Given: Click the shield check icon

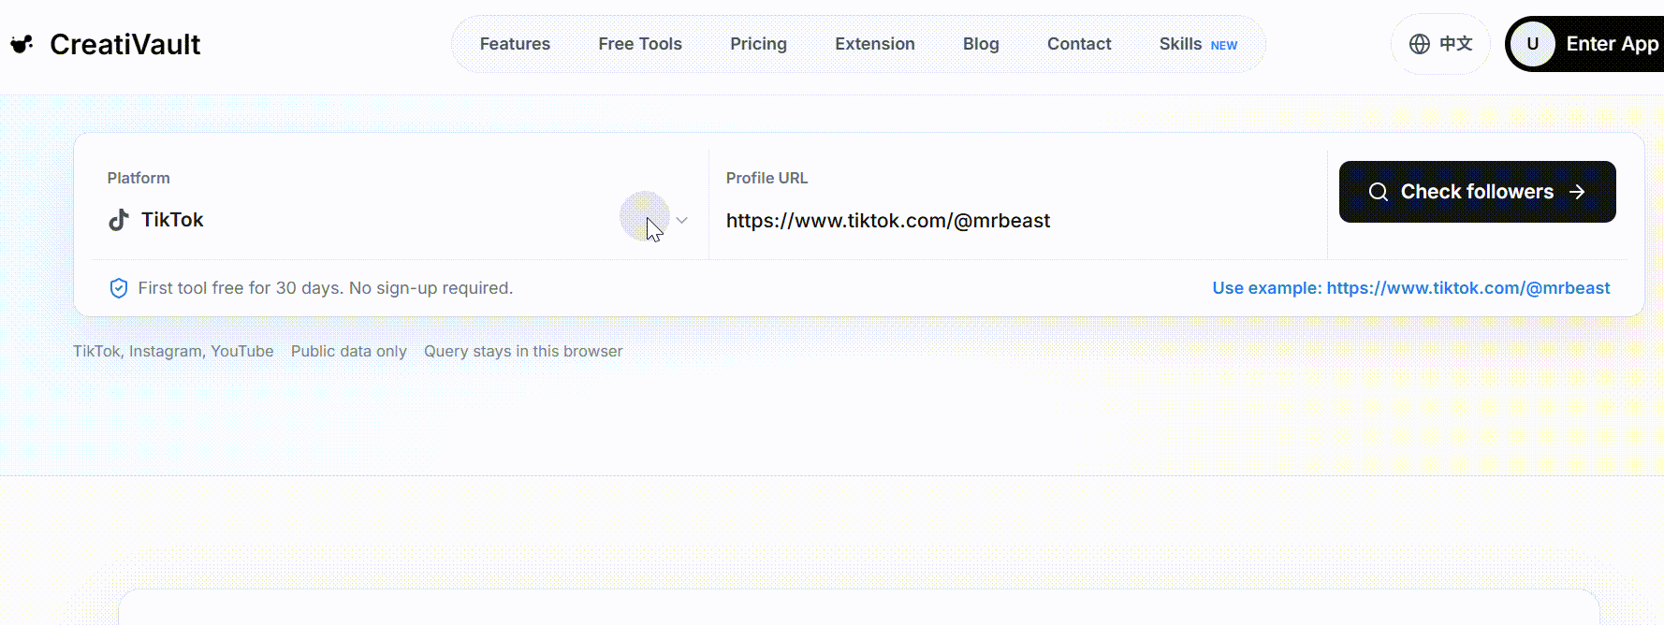Looking at the screenshot, I should click(119, 288).
